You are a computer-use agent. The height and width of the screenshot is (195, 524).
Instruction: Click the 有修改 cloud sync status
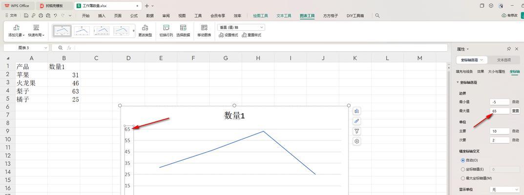click(x=510, y=15)
